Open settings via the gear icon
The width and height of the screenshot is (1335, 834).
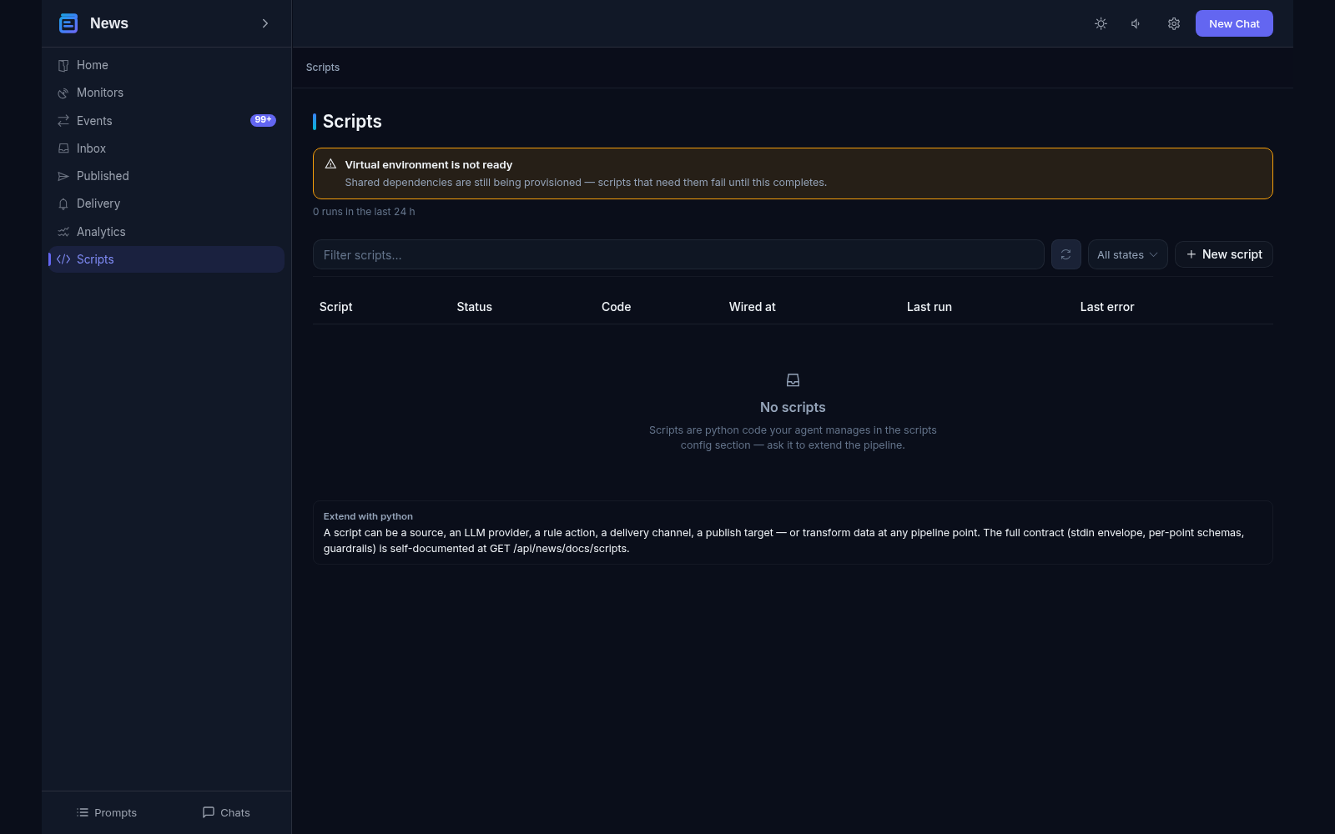[x=1173, y=23]
